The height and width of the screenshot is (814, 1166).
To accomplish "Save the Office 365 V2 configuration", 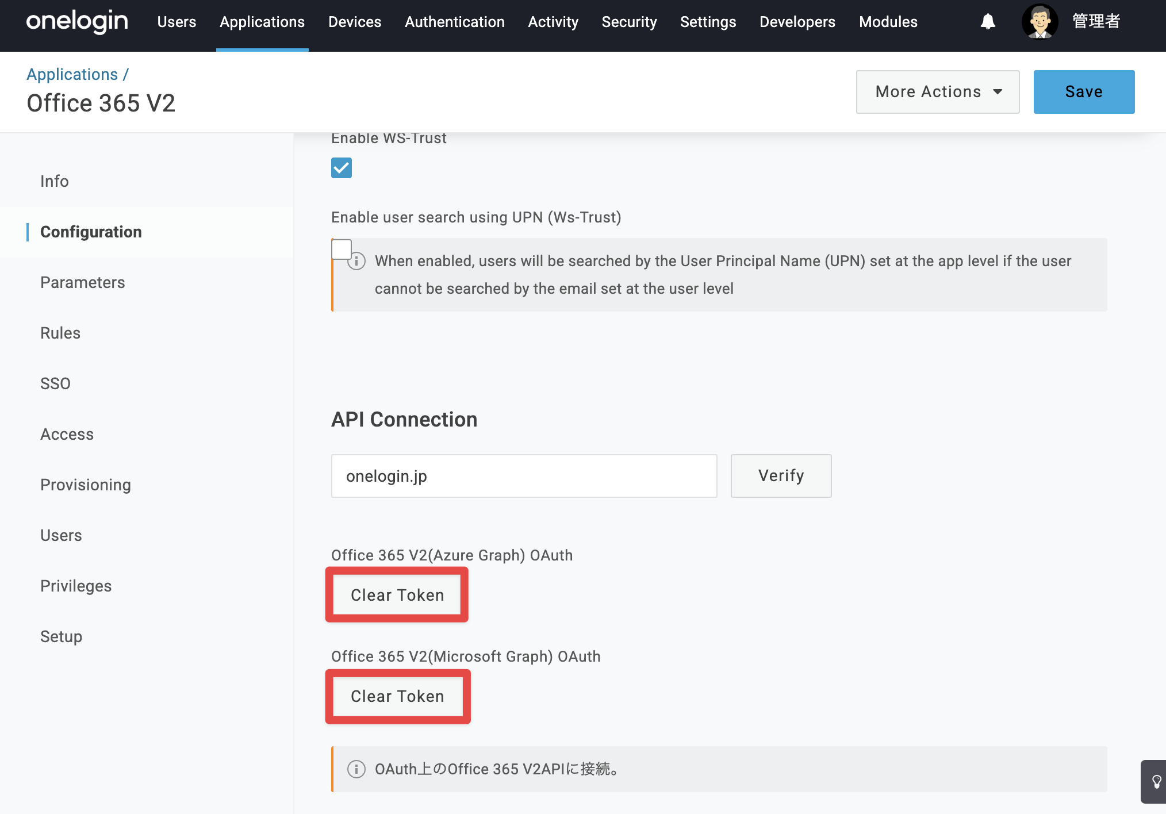I will click(1084, 92).
